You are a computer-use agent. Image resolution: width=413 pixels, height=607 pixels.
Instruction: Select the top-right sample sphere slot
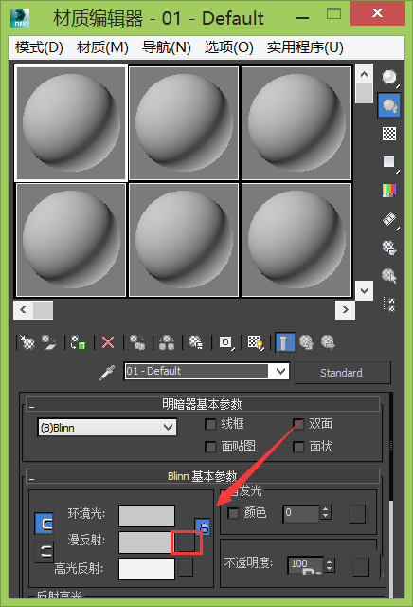click(x=296, y=123)
